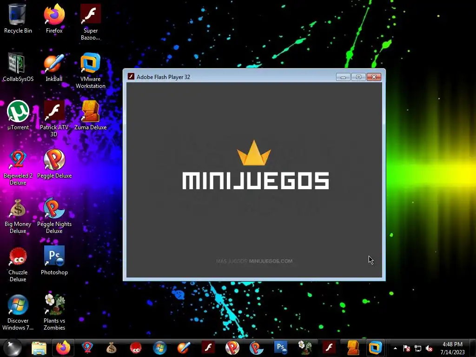Click the CollabSysOS desktop icon
Viewport: 476px width, 357px height.
(x=18, y=67)
